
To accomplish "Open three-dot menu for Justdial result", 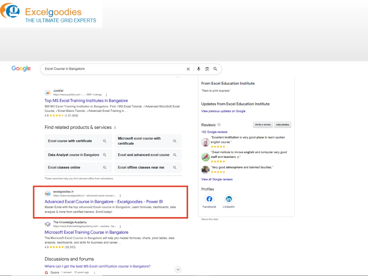I will point(106,95).
